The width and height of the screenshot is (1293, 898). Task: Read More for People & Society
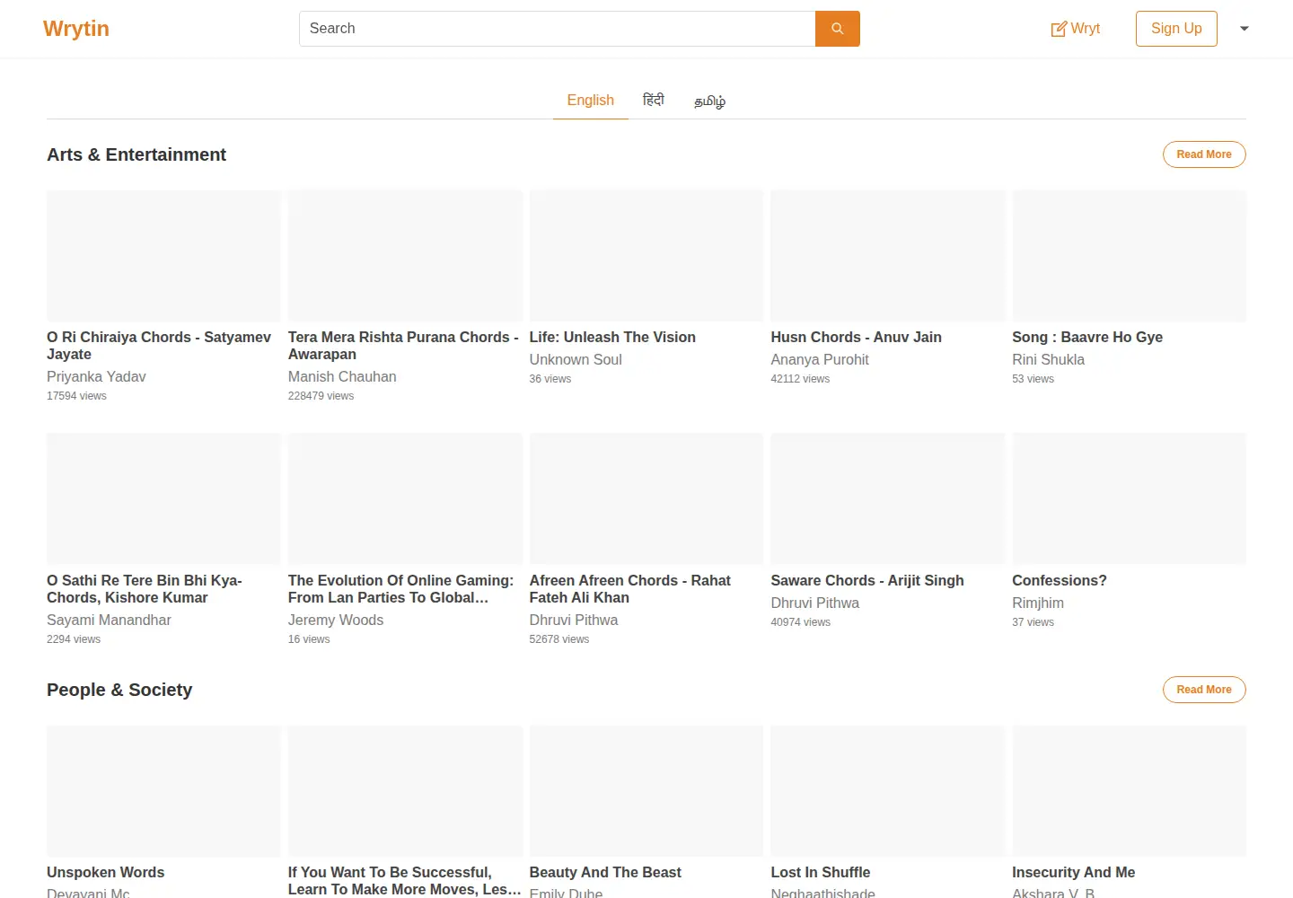[x=1204, y=690]
